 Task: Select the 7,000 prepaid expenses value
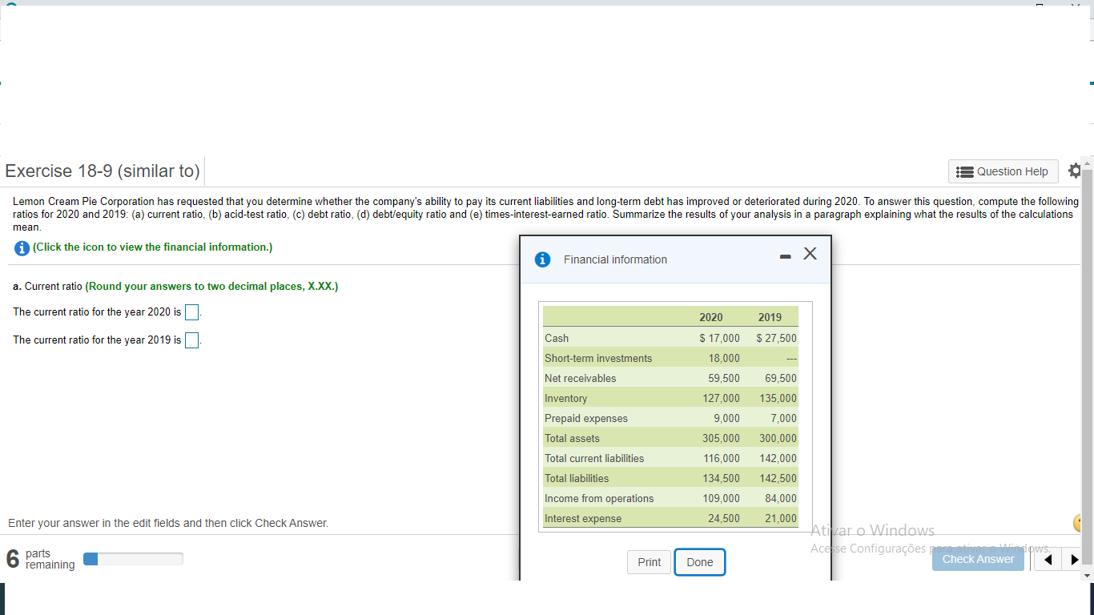pos(783,418)
